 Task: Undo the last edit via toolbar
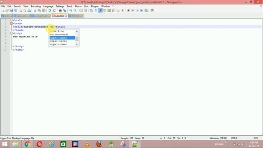pos(50,11)
